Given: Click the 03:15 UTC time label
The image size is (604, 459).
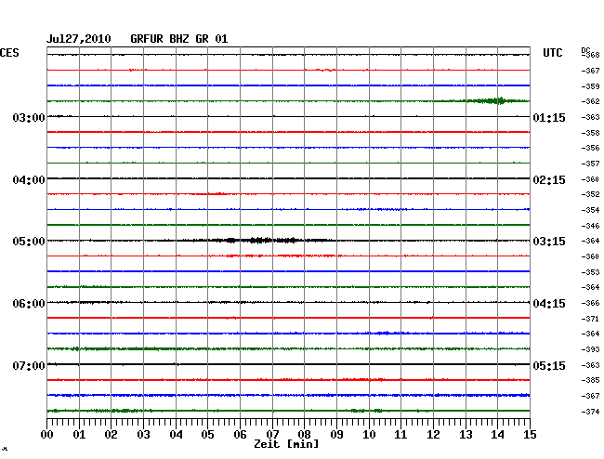Looking at the screenshot, I should 549,242.
